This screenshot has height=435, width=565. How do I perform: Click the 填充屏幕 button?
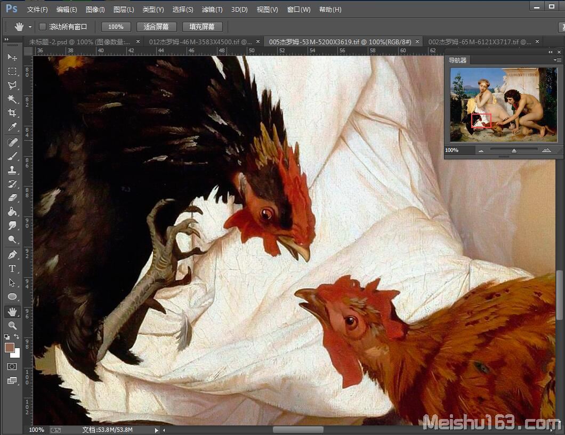[202, 27]
